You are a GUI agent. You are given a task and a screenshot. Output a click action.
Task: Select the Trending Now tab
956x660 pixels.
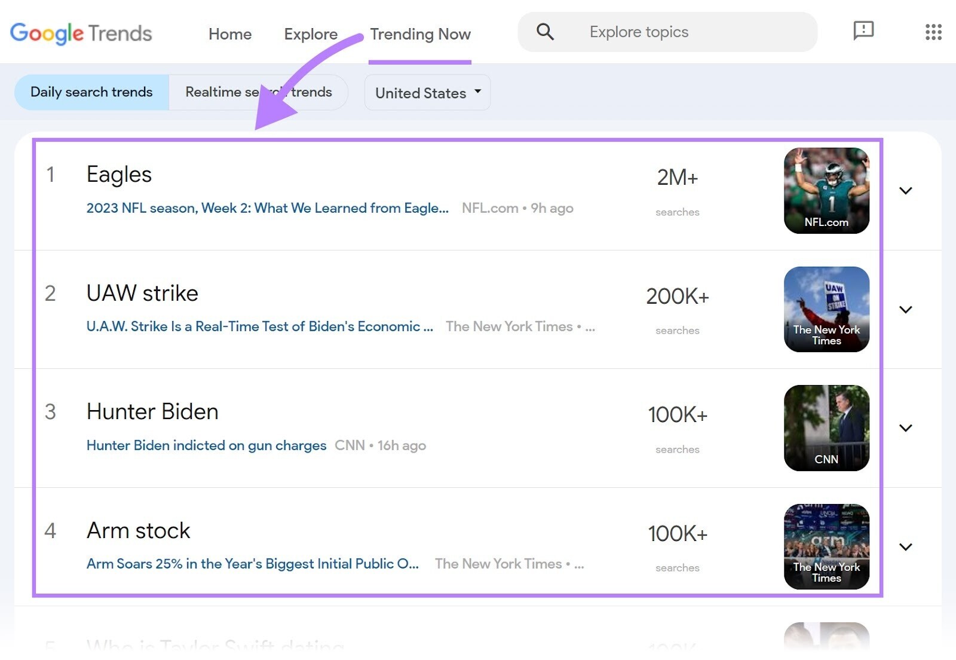click(x=420, y=34)
